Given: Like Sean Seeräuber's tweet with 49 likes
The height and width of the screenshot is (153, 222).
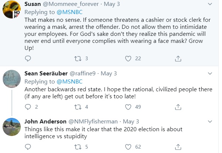Looking at the screenshot, I should (128, 107).
